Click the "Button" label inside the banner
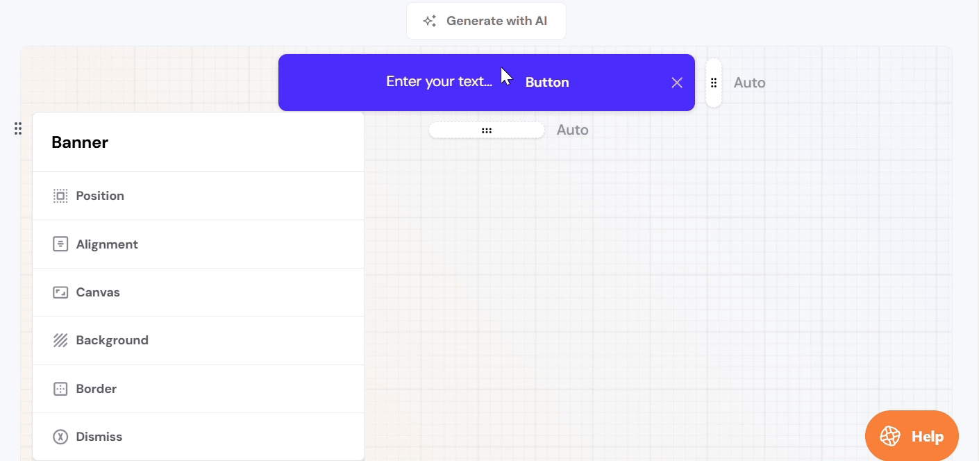 547,83
